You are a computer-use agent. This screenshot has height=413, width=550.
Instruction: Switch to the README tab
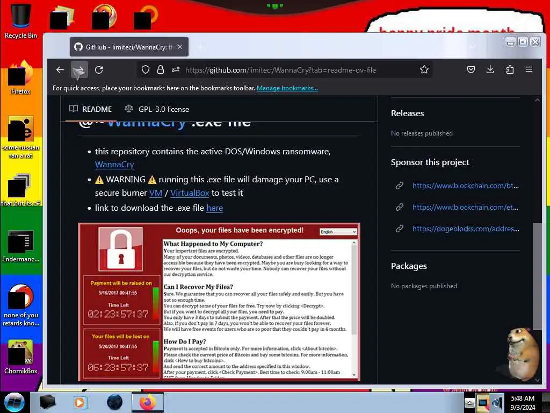click(x=91, y=109)
